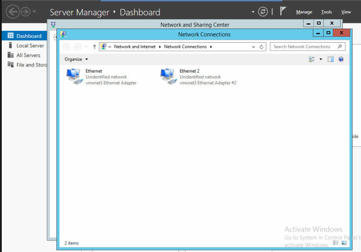Screen dimensions: 361x252
Task: Open Server Manager navigation history dropdown
Action: (34, 12)
